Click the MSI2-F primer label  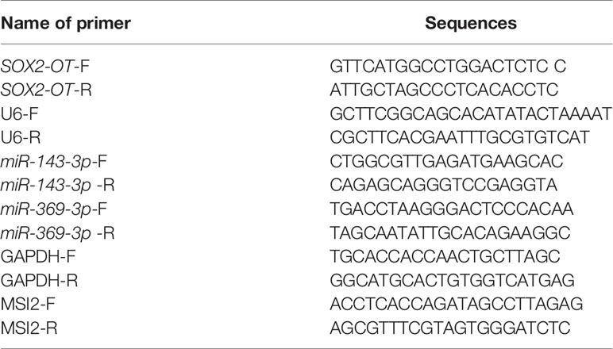click(x=28, y=305)
